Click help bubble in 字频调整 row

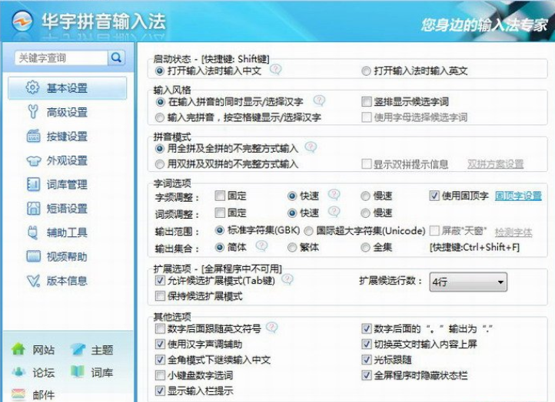coord(334,194)
